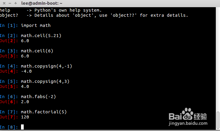Click the math.ceil(5.21) input text
220x131 pixels.
[41, 36]
